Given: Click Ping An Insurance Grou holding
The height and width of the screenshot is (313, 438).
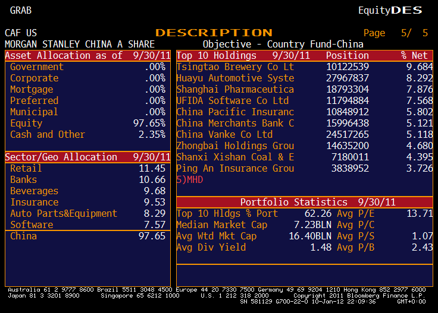Looking at the screenshot, I should click(x=235, y=169).
